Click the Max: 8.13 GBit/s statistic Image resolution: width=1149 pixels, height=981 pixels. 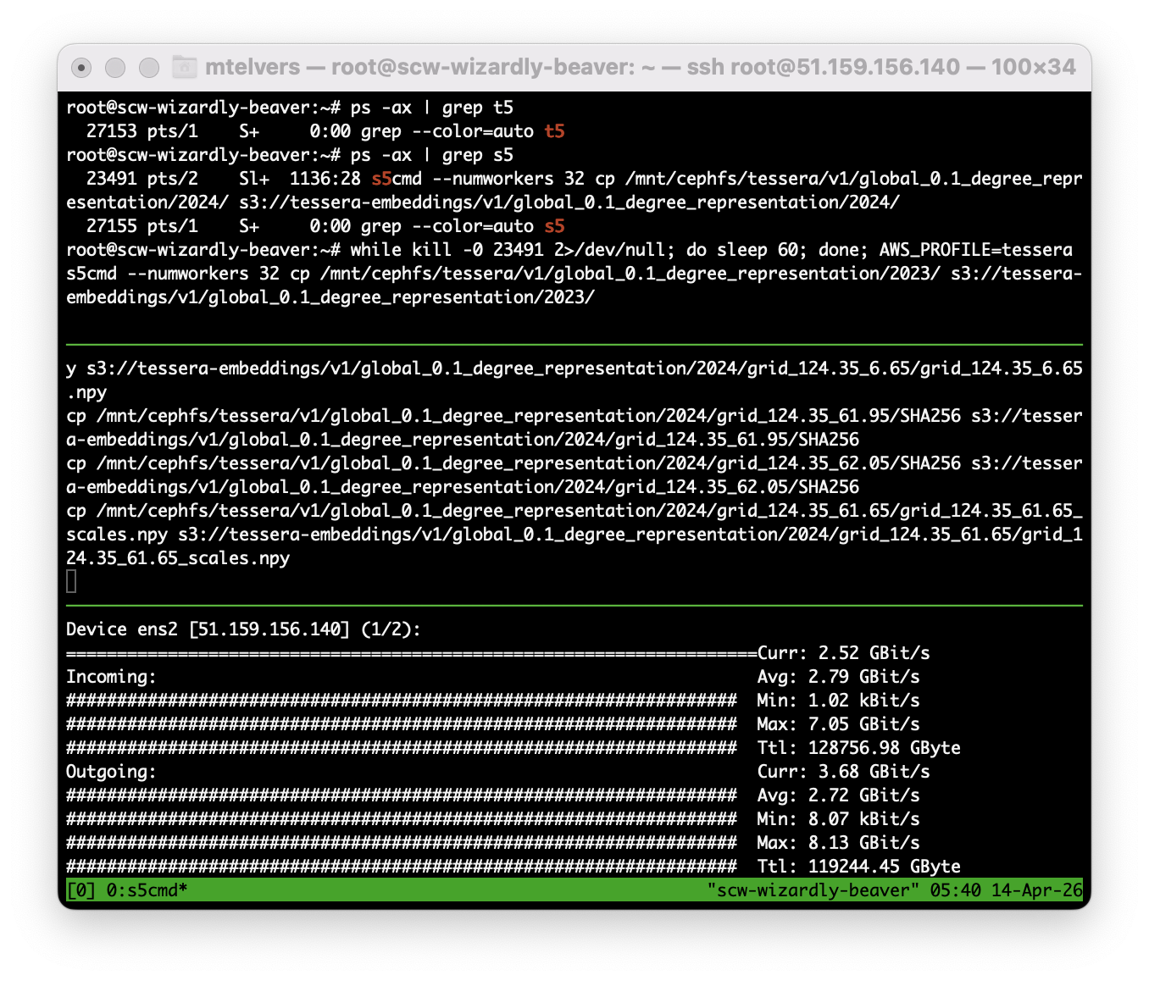pos(839,843)
